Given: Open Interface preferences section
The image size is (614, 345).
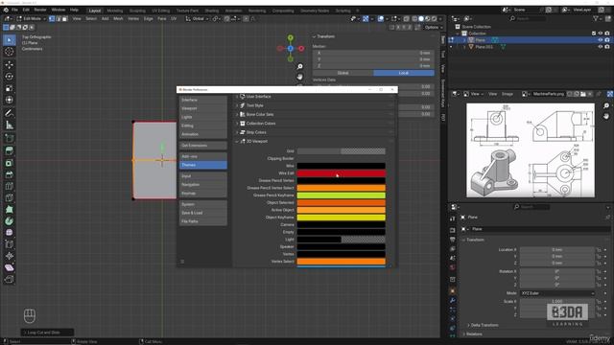Looking at the screenshot, I should (x=202, y=100).
